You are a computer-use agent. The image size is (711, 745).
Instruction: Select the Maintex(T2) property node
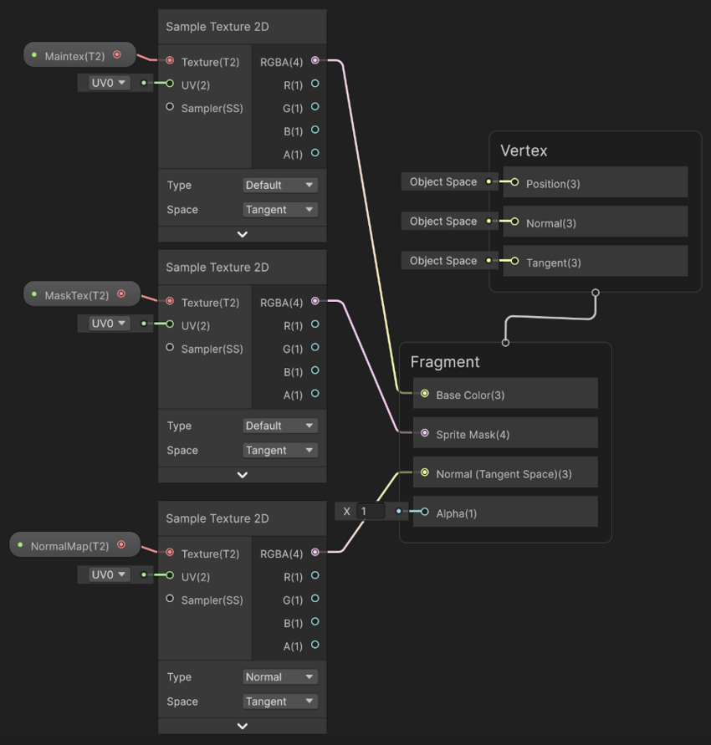coord(75,55)
